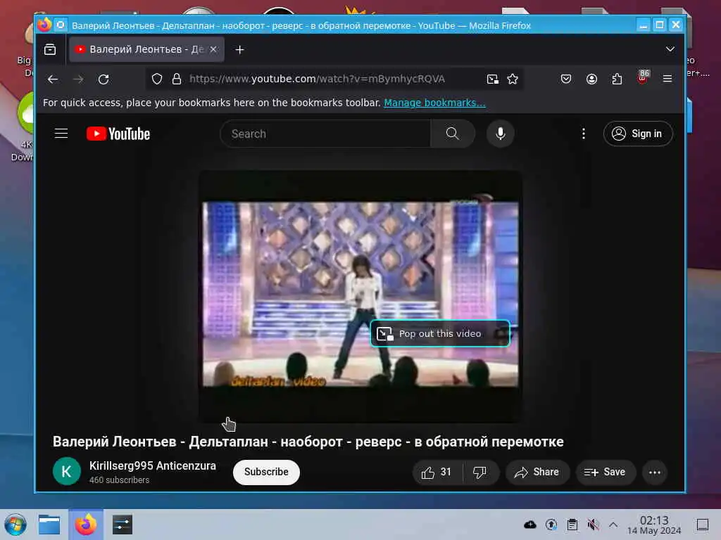Dislike the video with thumbs down
This screenshot has width=721, height=540.
(x=480, y=472)
